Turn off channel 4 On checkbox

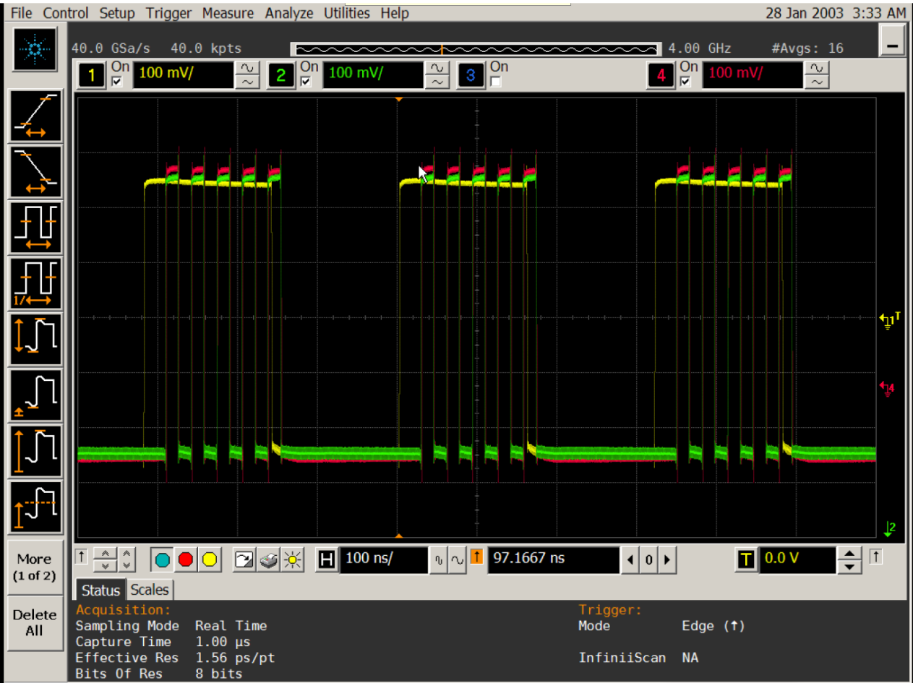[687, 82]
